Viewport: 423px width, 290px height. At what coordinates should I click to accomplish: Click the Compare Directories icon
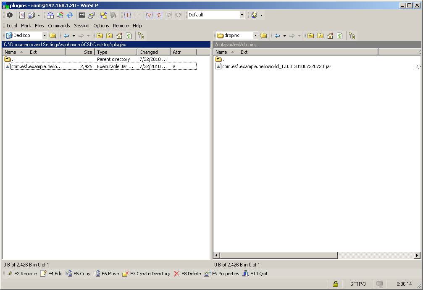[50, 15]
